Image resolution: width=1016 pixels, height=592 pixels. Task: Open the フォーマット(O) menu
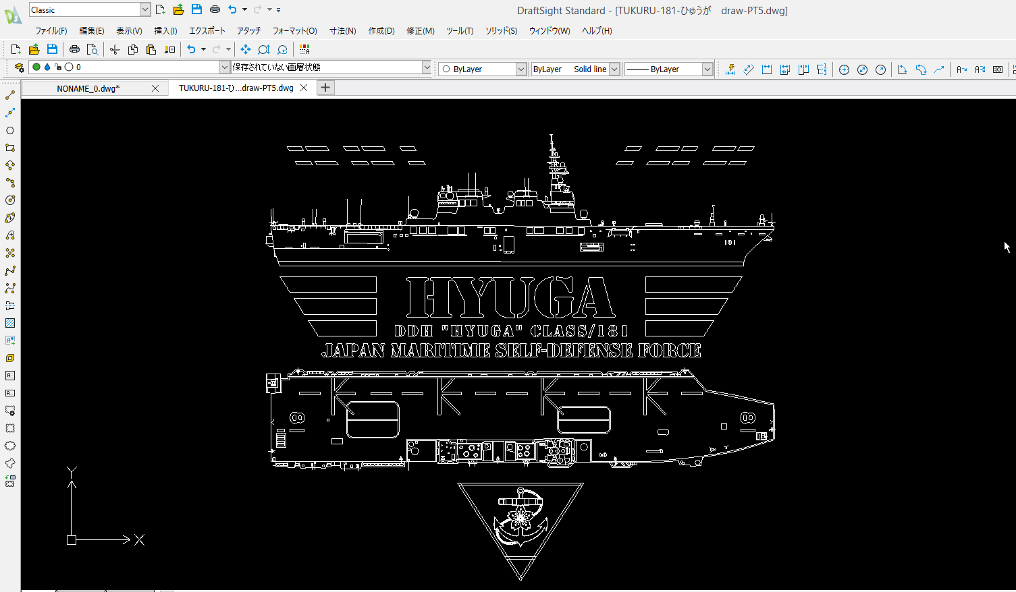294,30
